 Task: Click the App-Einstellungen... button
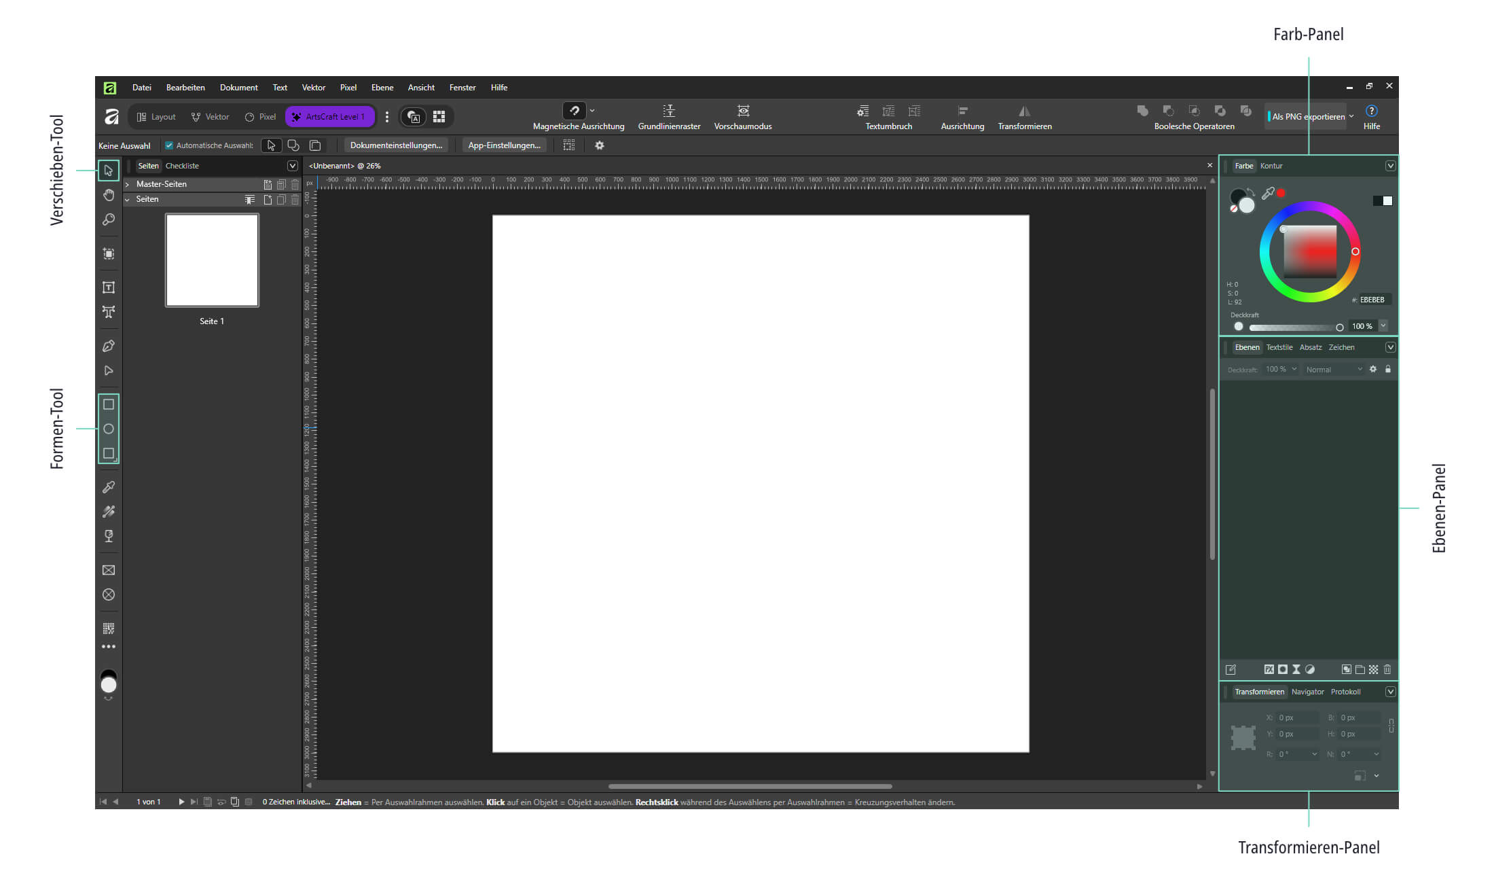coord(505,145)
